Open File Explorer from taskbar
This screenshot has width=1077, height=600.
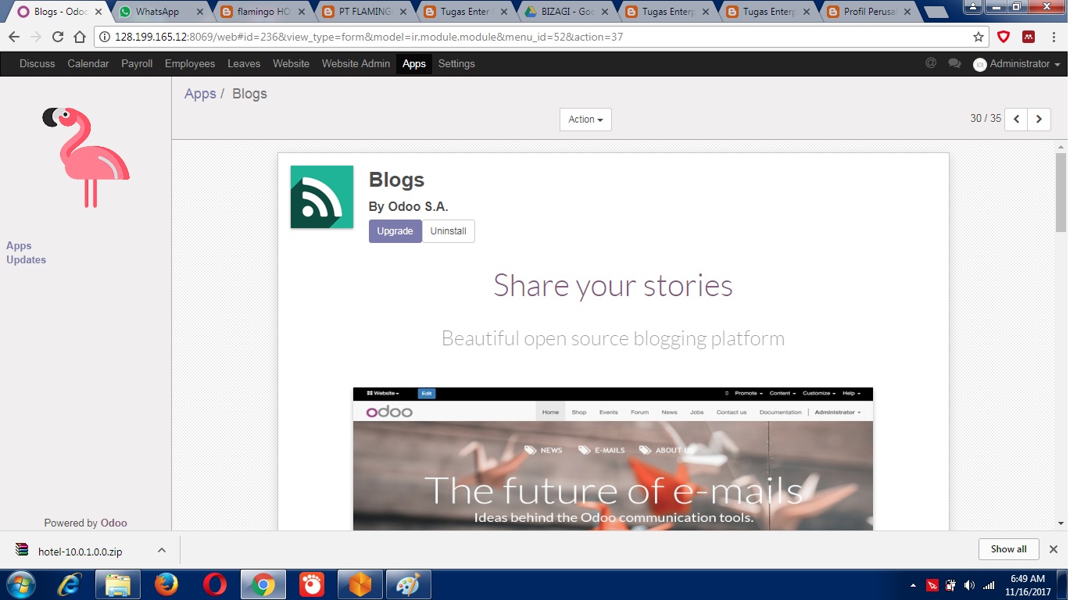coord(118,584)
